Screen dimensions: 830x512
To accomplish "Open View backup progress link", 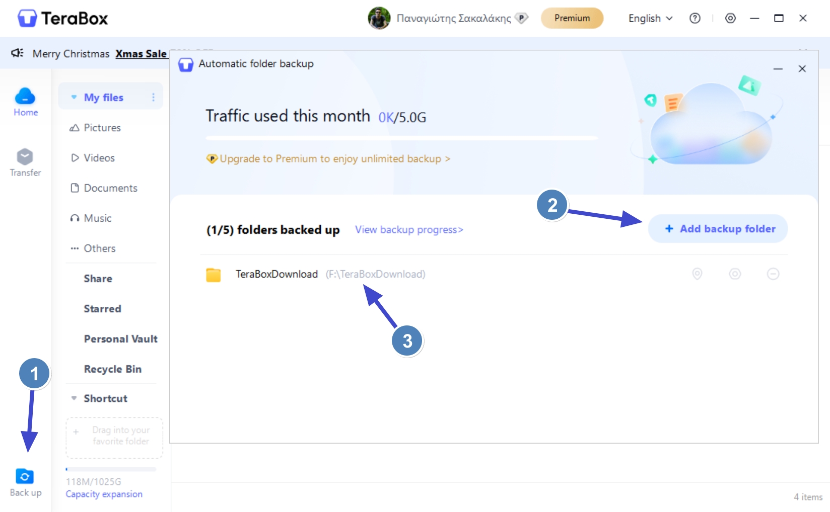I will pyautogui.click(x=409, y=230).
